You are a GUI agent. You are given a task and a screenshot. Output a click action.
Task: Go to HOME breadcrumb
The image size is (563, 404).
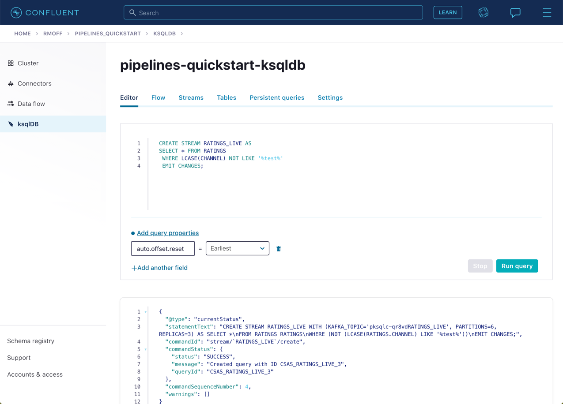coord(23,34)
